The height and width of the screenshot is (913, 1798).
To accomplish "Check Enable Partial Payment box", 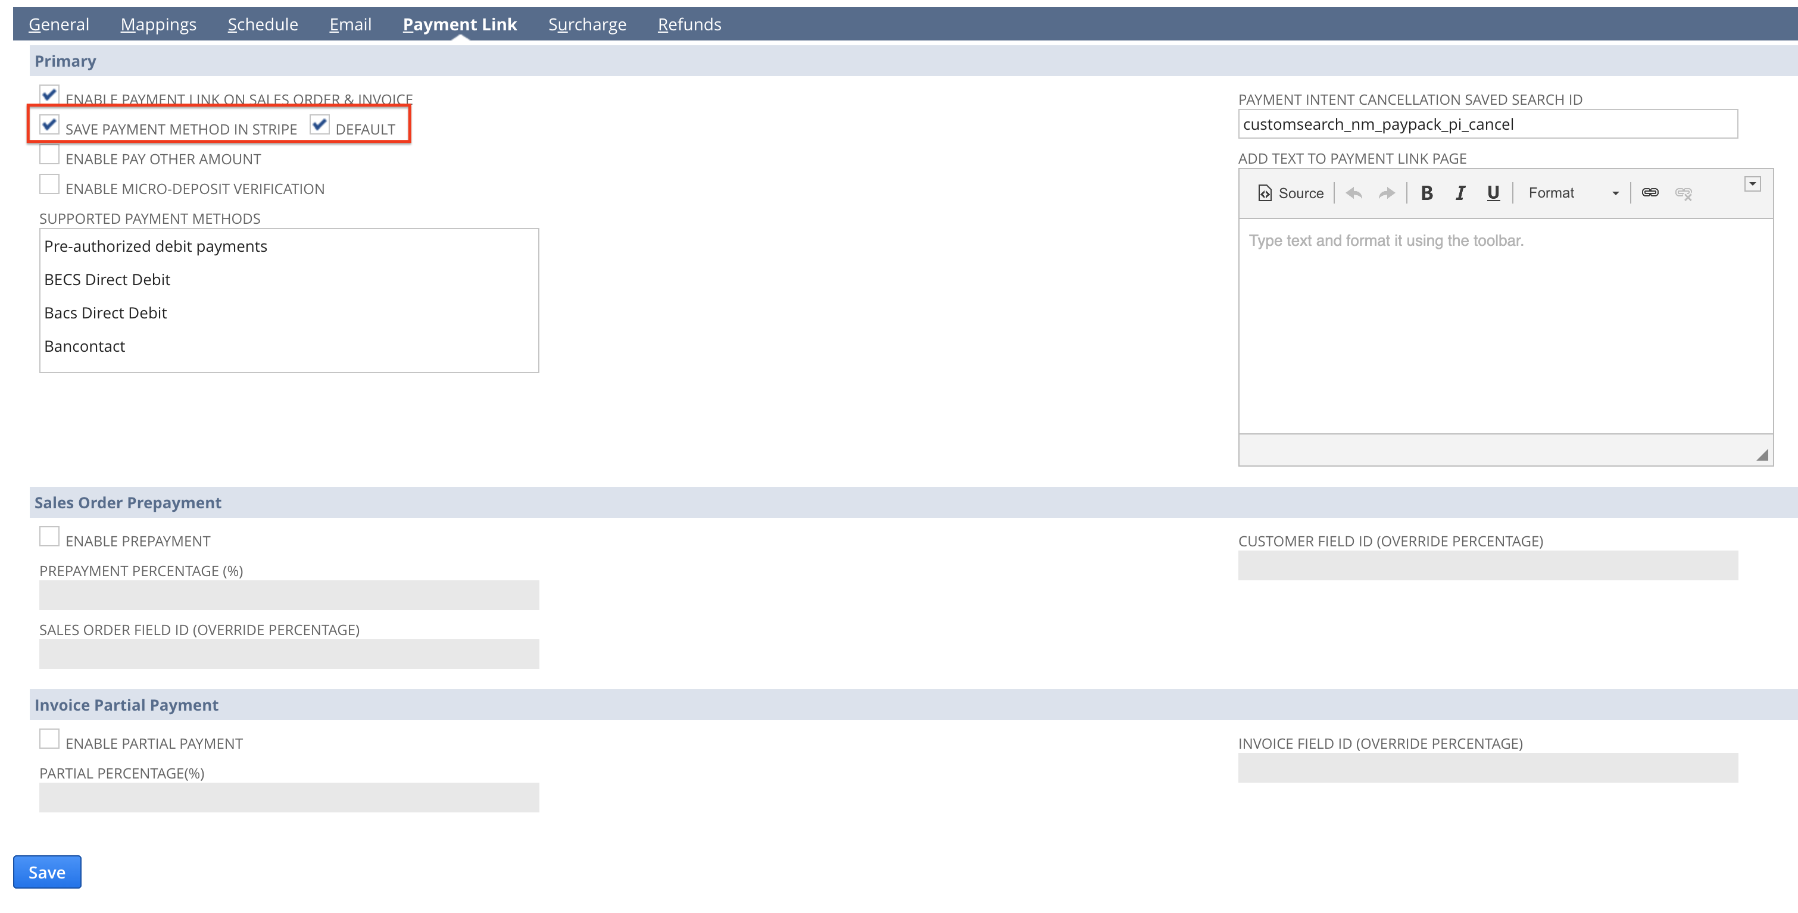I will pyautogui.click(x=49, y=739).
